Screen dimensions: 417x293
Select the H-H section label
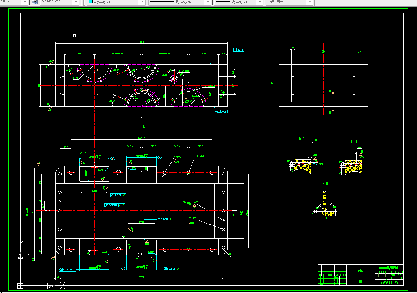(354, 141)
